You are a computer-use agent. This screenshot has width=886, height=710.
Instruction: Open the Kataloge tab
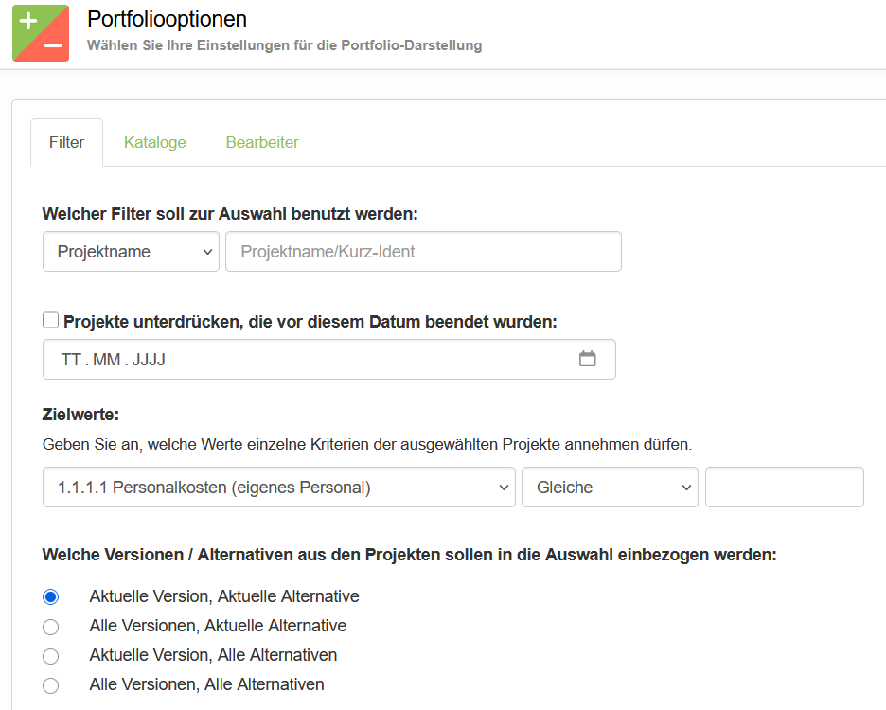pos(154,142)
